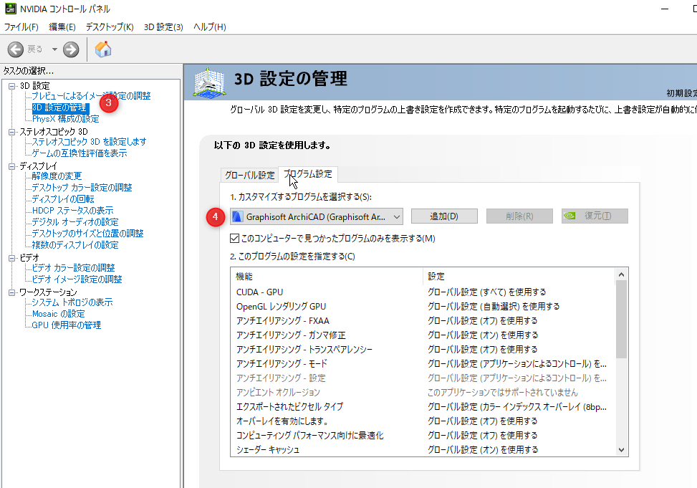Open デスクトップ カラー設定の調整 link
Viewport: 697px width, 488px height.
click(82, 188)
